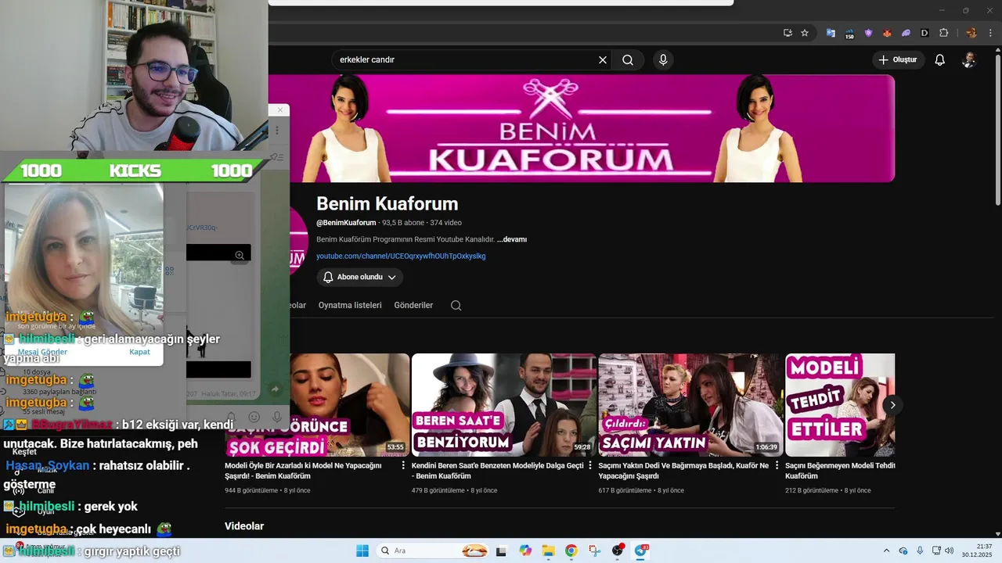Open the Chrome extensions puzzle menu
Image resolution: width=1002 pixels, height=563 pixels.
pyautogui.click(x=943, y=33)
